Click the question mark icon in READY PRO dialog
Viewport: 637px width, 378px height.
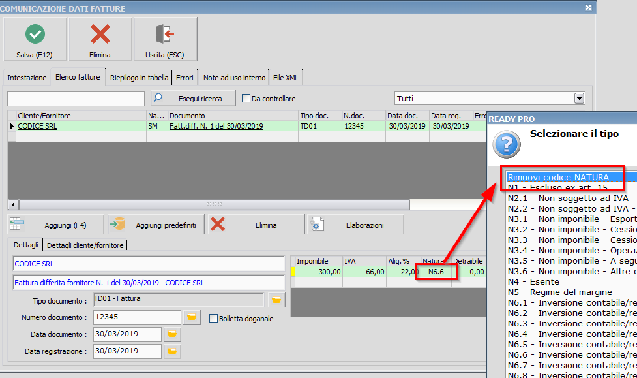click(x=506, y=144)
